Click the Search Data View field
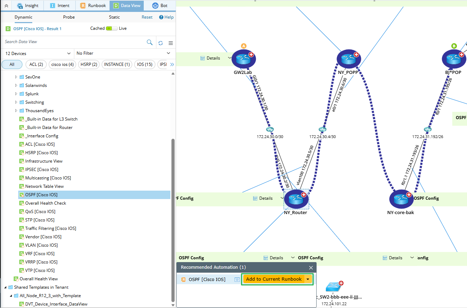The height and width of the screenshot is (308, 467). point(74,42)
